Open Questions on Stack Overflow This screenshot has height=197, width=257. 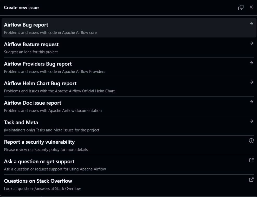pos(129,184)
